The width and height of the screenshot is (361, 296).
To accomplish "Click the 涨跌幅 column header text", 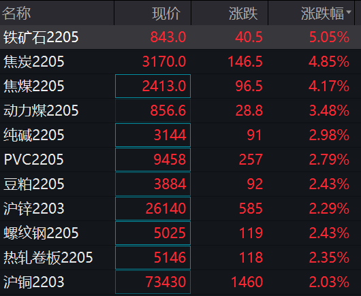I will coord(323,14).
